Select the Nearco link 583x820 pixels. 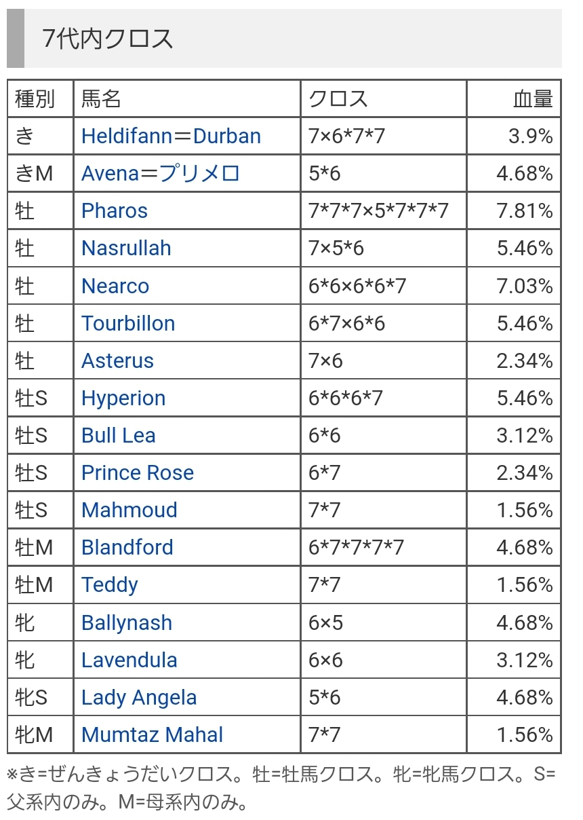coord(115,286)
